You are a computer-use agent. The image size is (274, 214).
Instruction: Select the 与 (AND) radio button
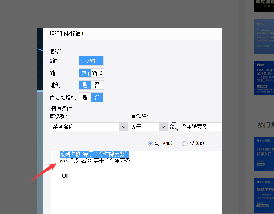pyautogui.click(x=150, y=143)
